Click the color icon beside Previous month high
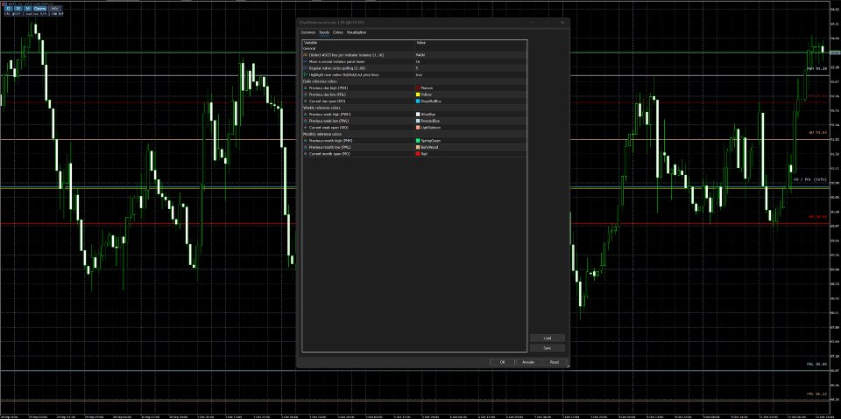This screenshot has width=841, height=419. [x=306, y=140]
